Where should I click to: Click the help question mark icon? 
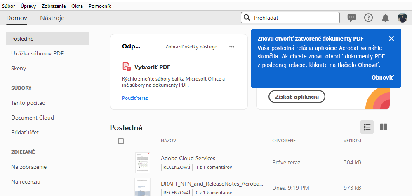point(368,18)
